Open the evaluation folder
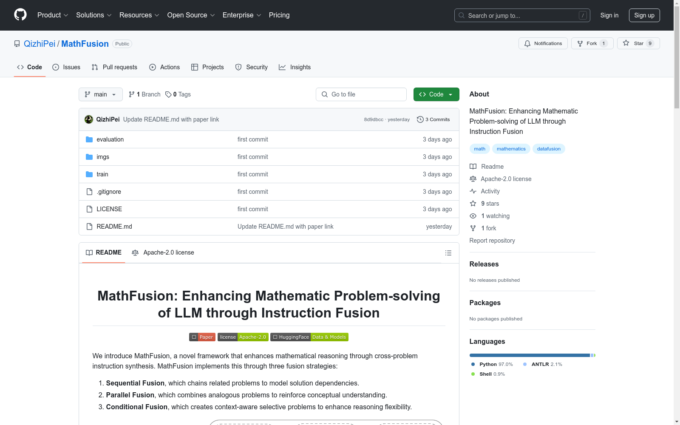Image resolution: width=680 pixels, height=425 pixels. [110, 139]
